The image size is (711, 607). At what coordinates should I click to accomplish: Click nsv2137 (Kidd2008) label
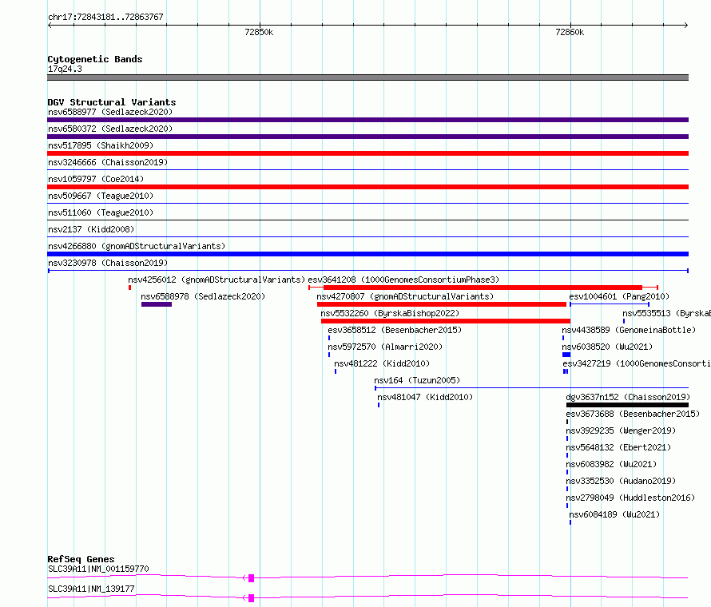pos(91,229)
